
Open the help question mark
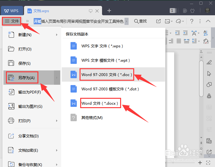(192, 21)
